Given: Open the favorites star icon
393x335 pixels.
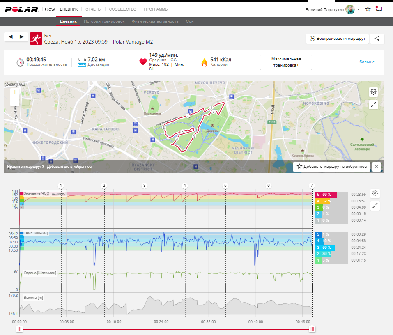Looking at the screenshot, I should click(368, 9).
